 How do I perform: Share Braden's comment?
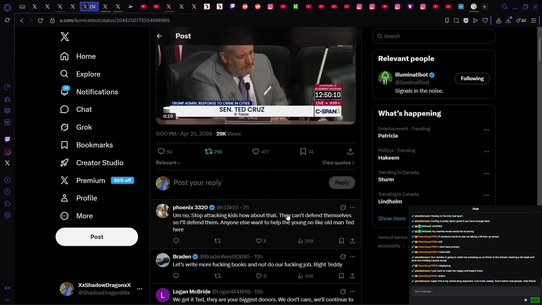[352, 276]
